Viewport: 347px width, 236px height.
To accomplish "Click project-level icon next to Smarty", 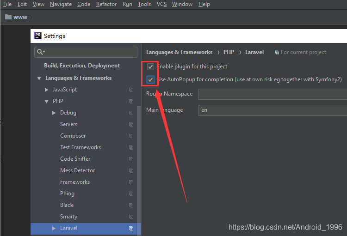I will pos(131,217).
